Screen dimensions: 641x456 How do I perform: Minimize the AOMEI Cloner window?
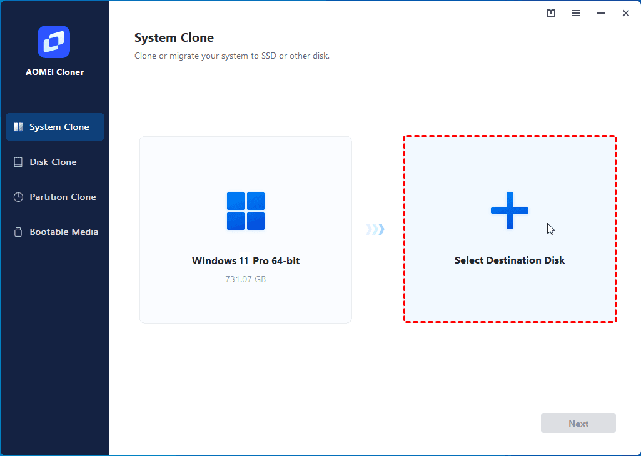tap(600, 14)
